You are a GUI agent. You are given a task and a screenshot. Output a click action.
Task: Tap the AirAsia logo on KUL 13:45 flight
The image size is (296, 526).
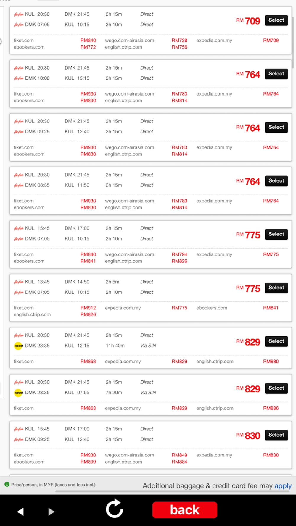18,282
